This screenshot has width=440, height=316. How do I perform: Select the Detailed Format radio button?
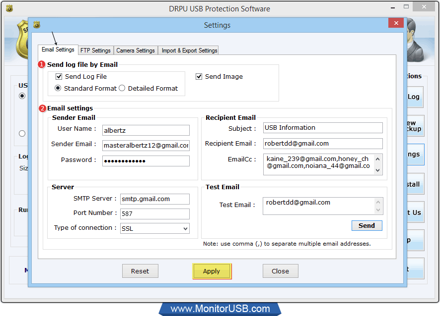click(122, 88)
